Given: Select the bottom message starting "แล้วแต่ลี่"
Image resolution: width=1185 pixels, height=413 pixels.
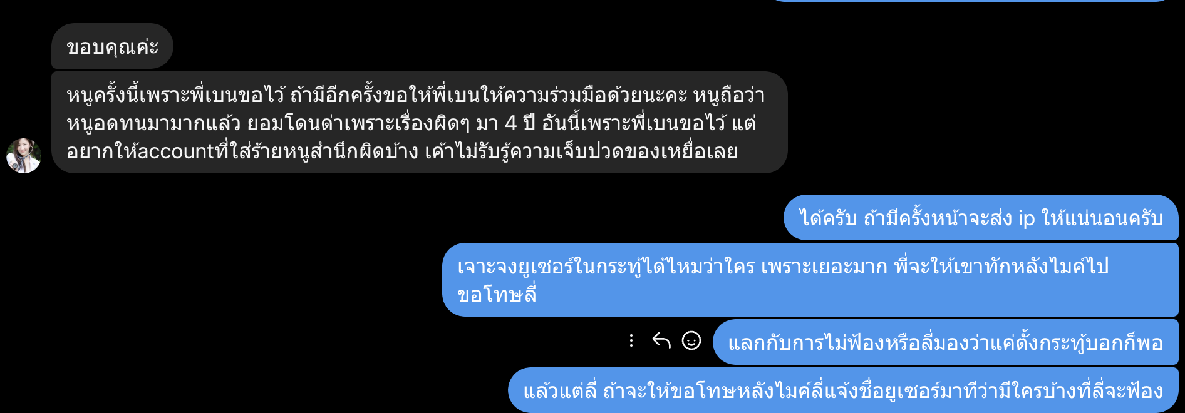Looking at the screenshot, I should point(843,390).
